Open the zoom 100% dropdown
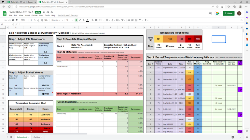The image size is (250, 140). pos(24,20)
